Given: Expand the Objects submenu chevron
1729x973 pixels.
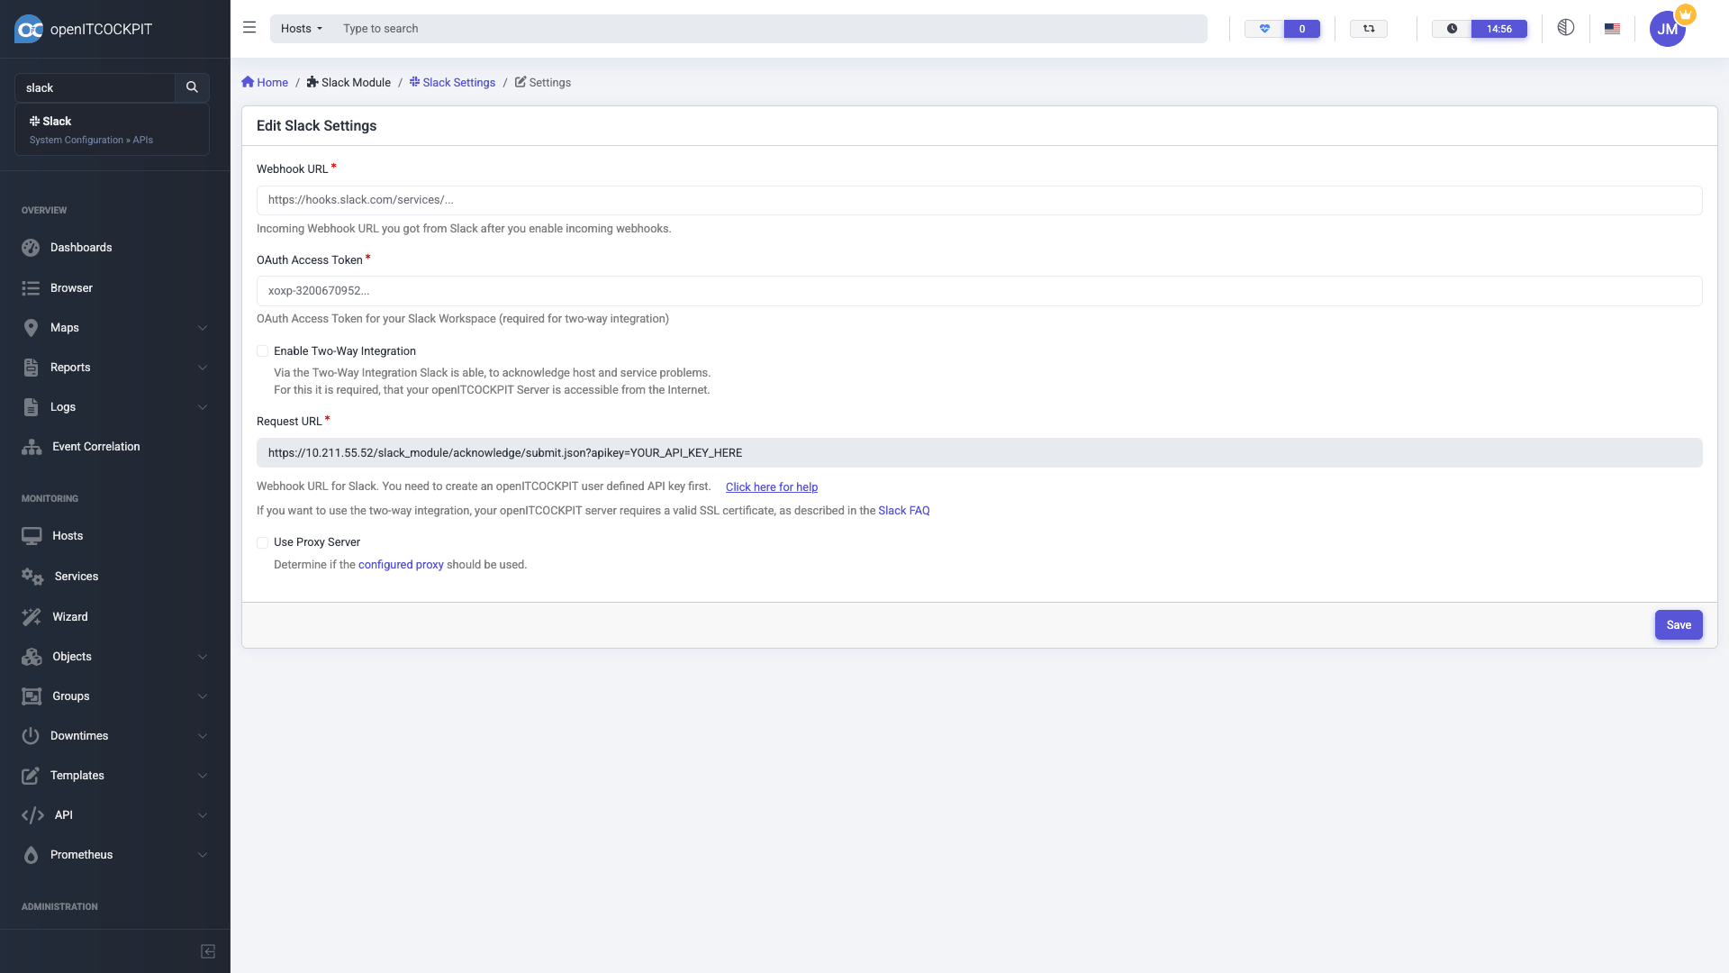Looking at the screenshot, I should tap(203, 657).
